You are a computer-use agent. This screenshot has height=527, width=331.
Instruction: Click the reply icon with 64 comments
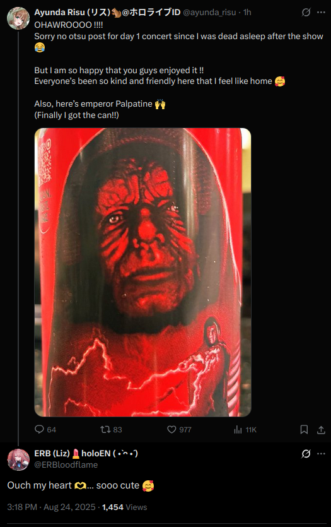39,429
